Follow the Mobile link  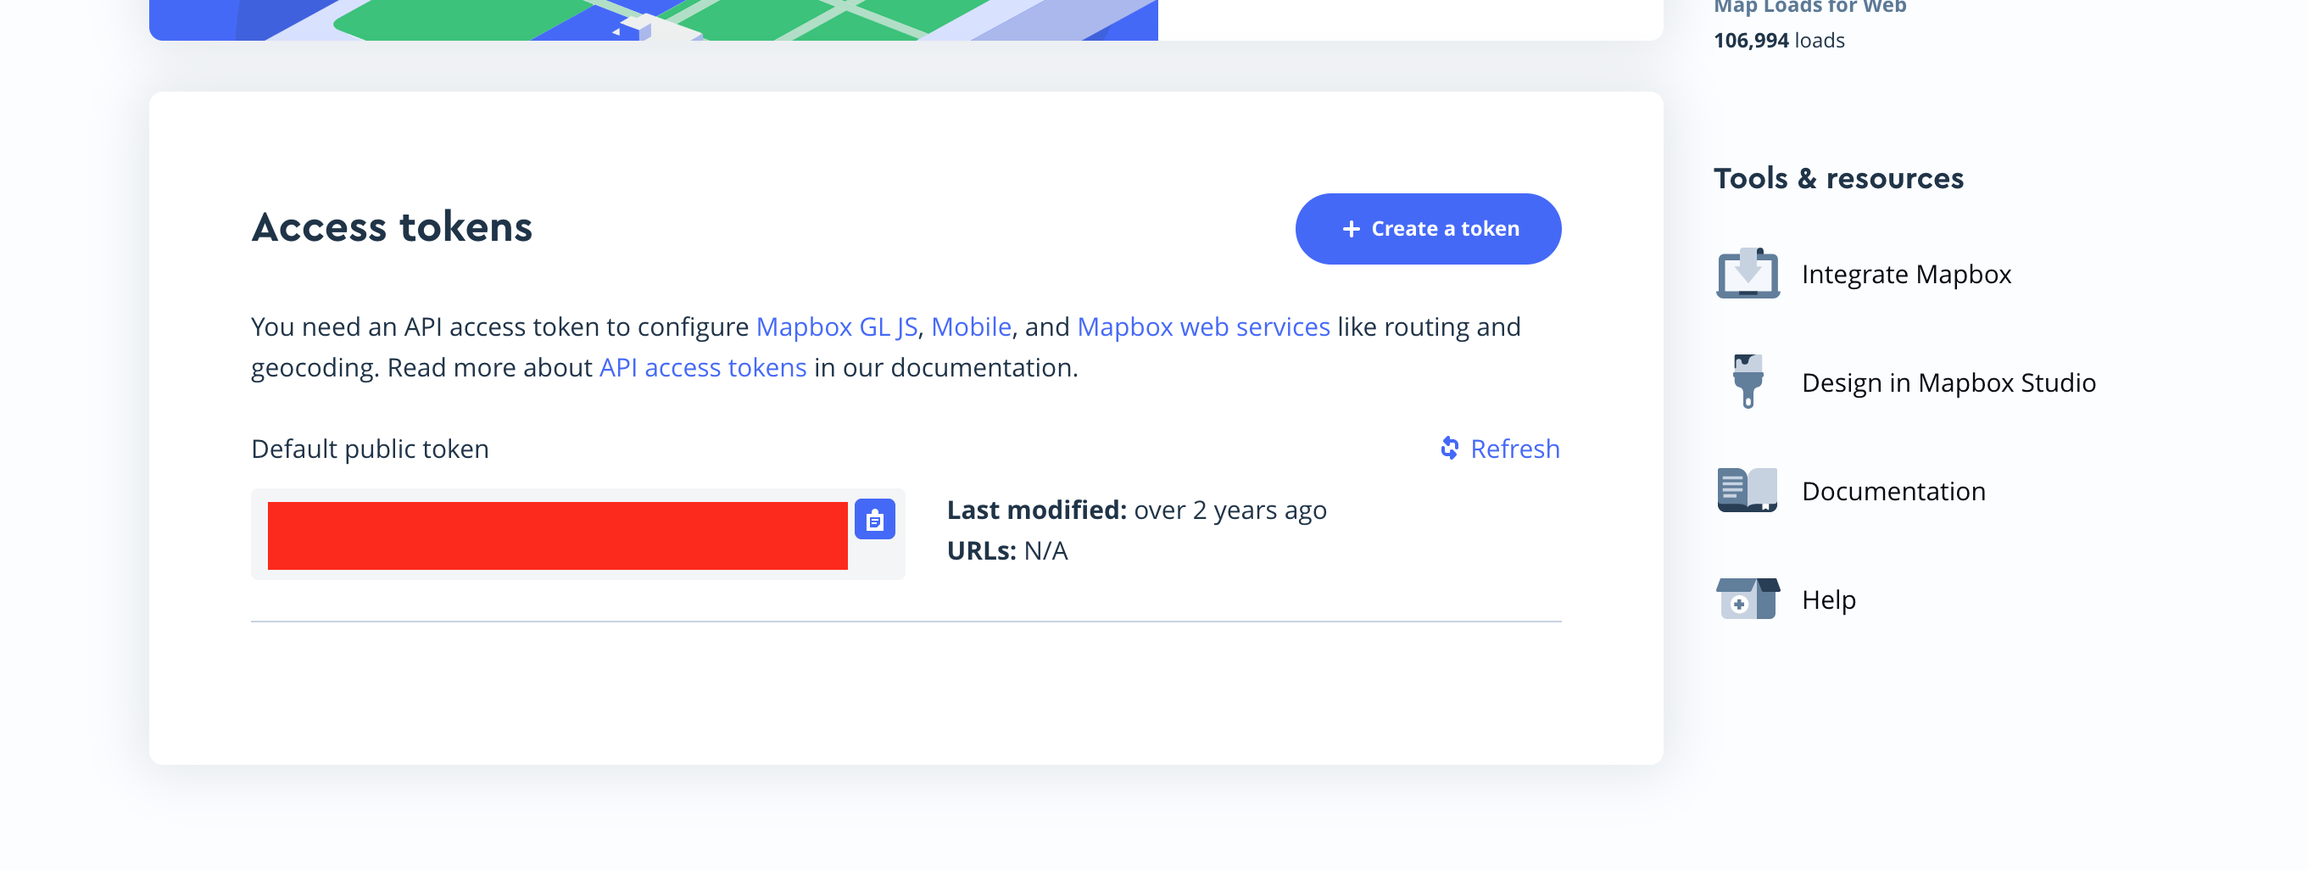click(x=970, y=327)
